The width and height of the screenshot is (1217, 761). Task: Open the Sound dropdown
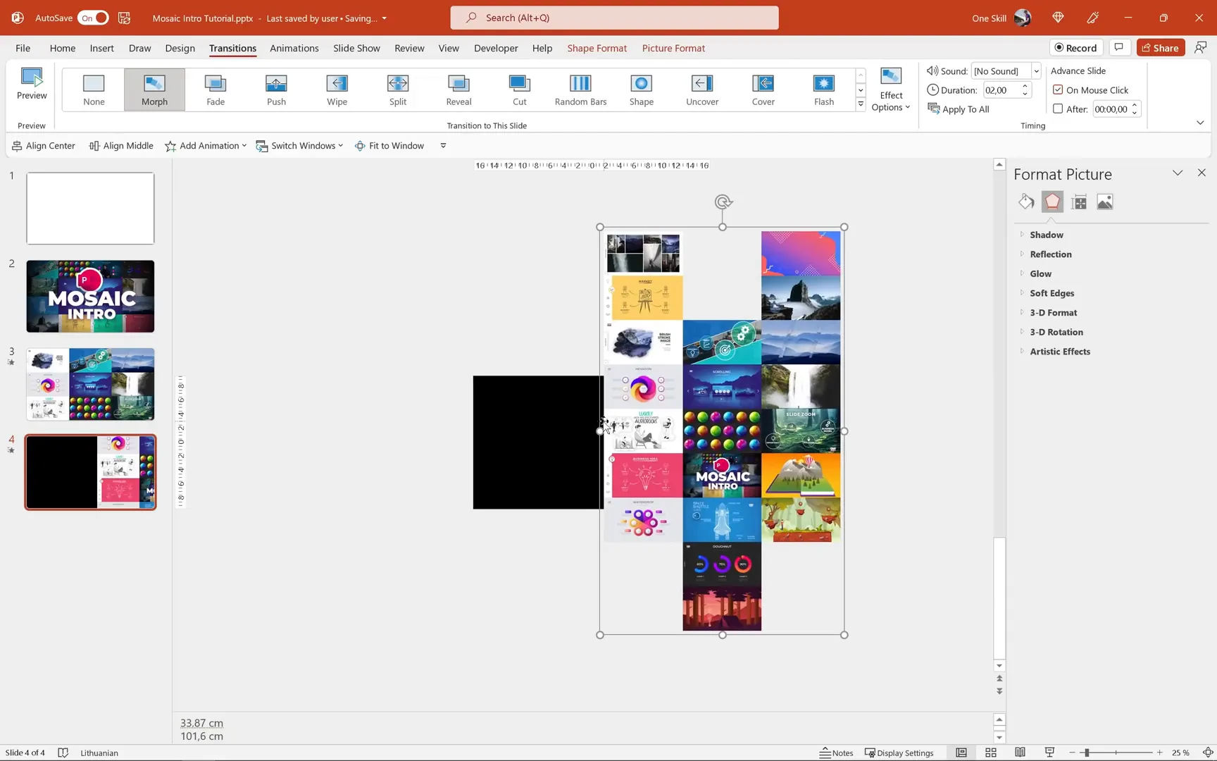[x=1036, y=71]
